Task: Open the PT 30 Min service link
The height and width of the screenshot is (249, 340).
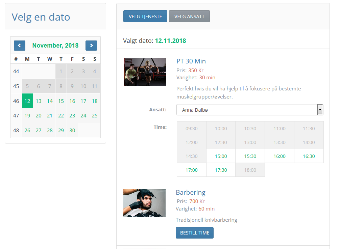Action: (191, 61)
